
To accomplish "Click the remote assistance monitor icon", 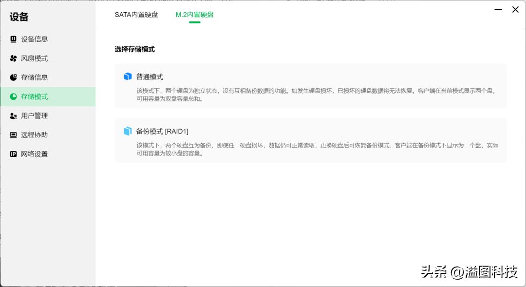I will [14, 135].
